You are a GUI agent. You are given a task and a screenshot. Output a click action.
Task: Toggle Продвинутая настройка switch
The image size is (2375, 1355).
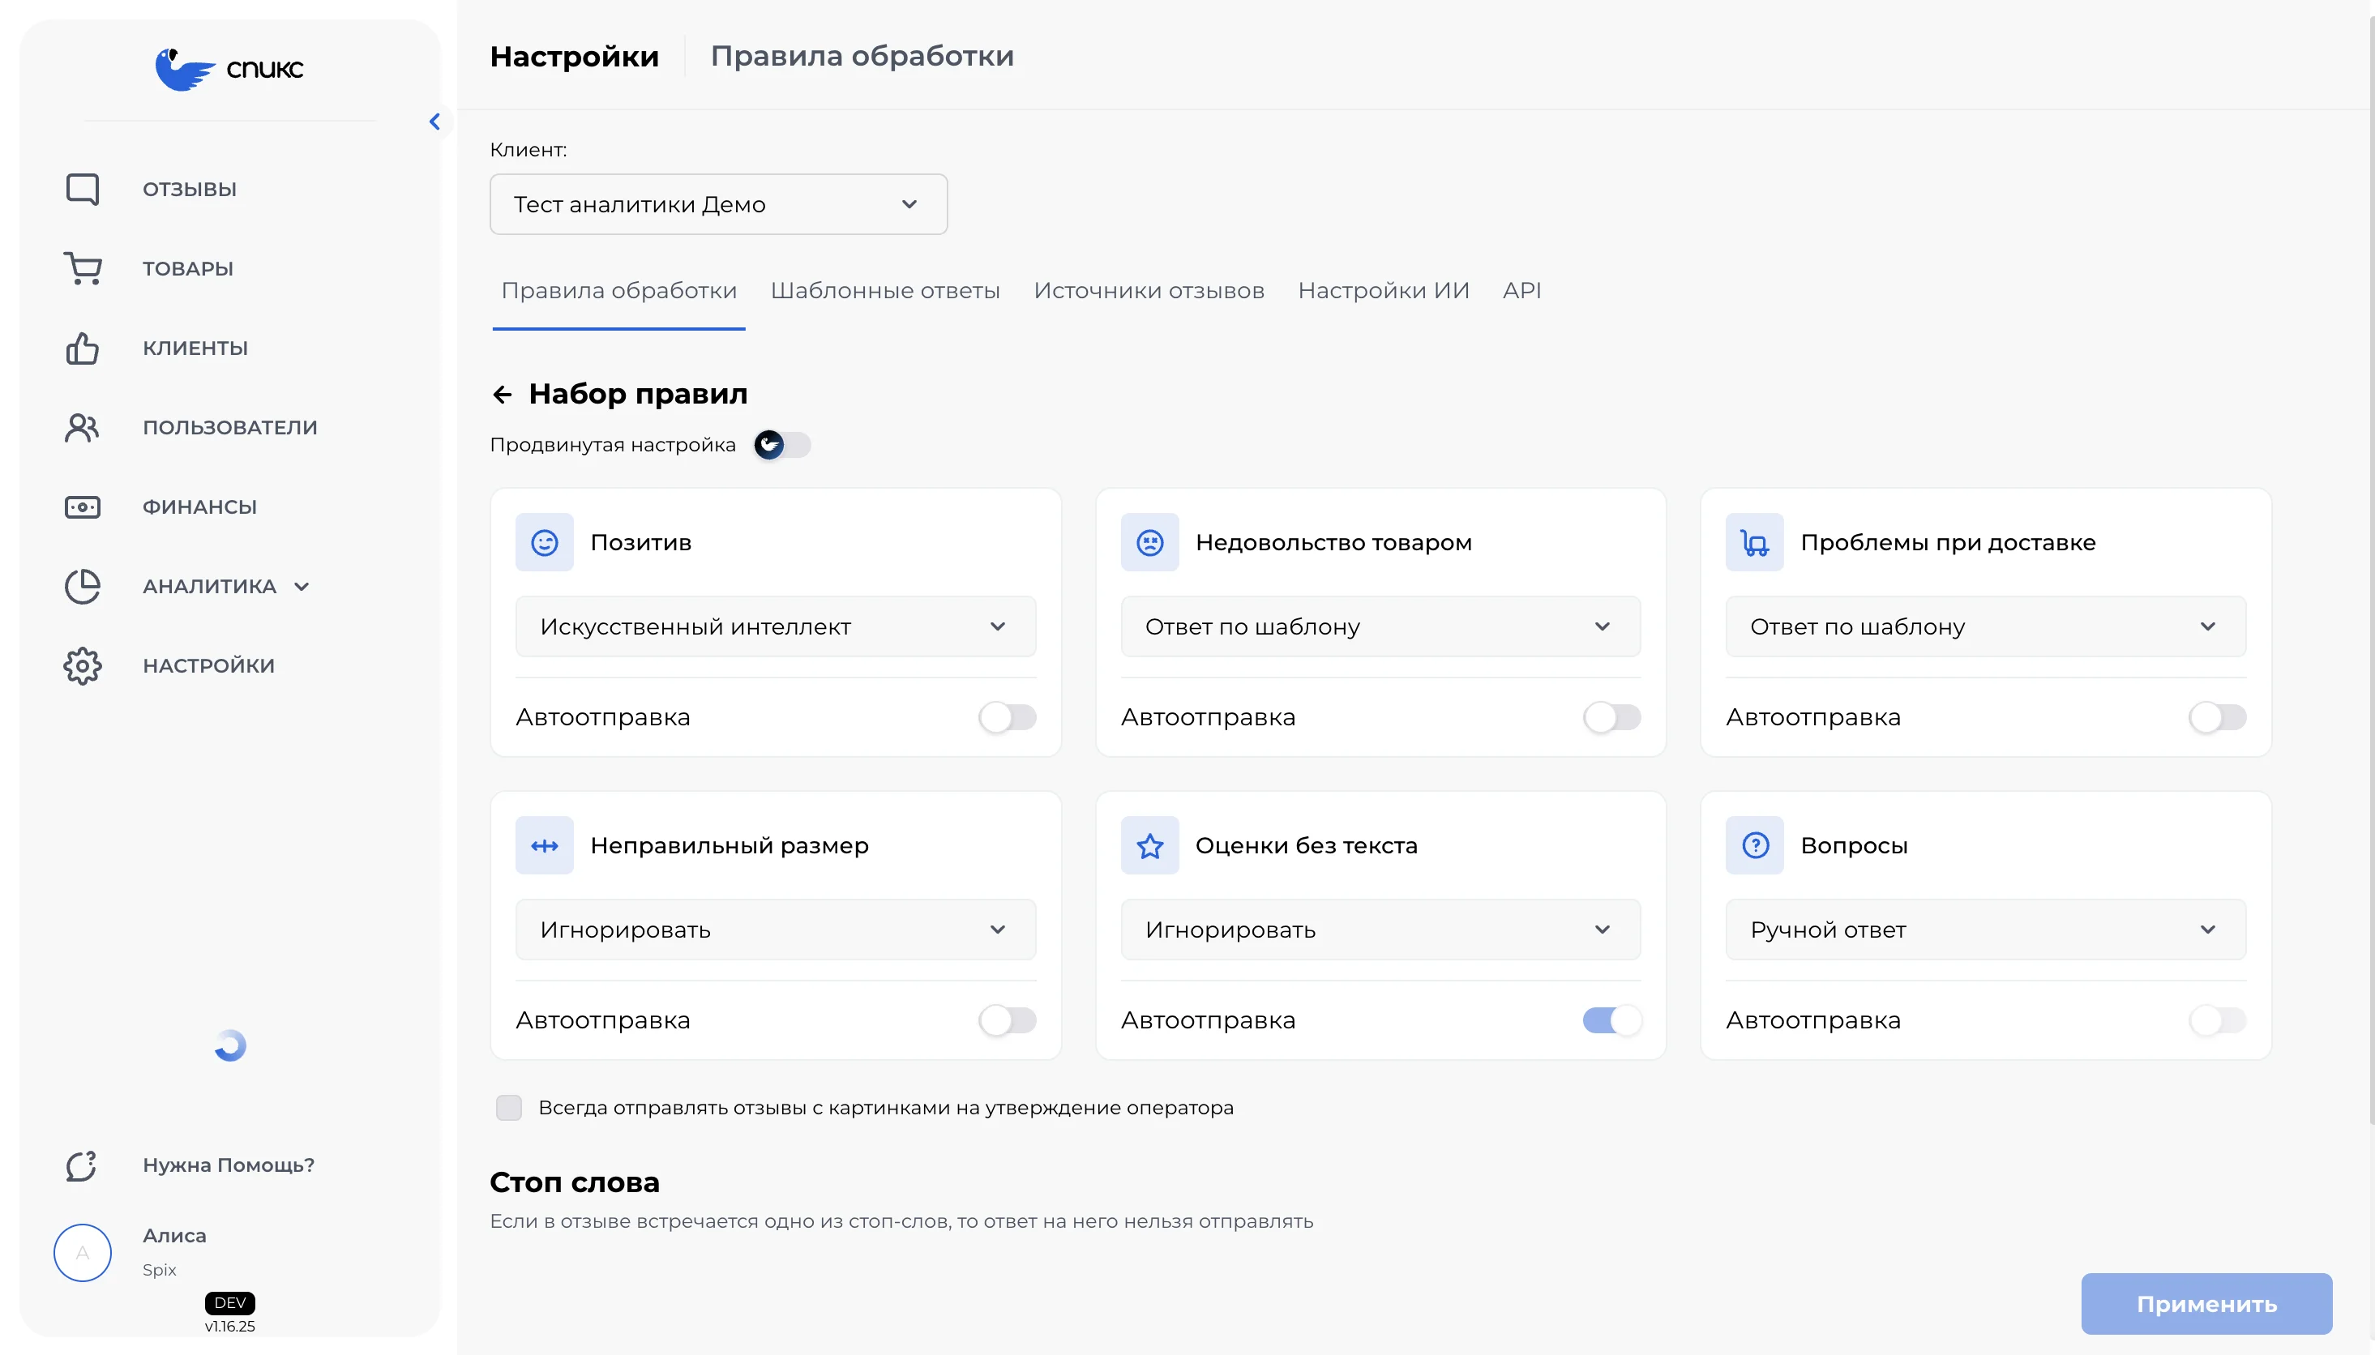[x=783, y=445]
